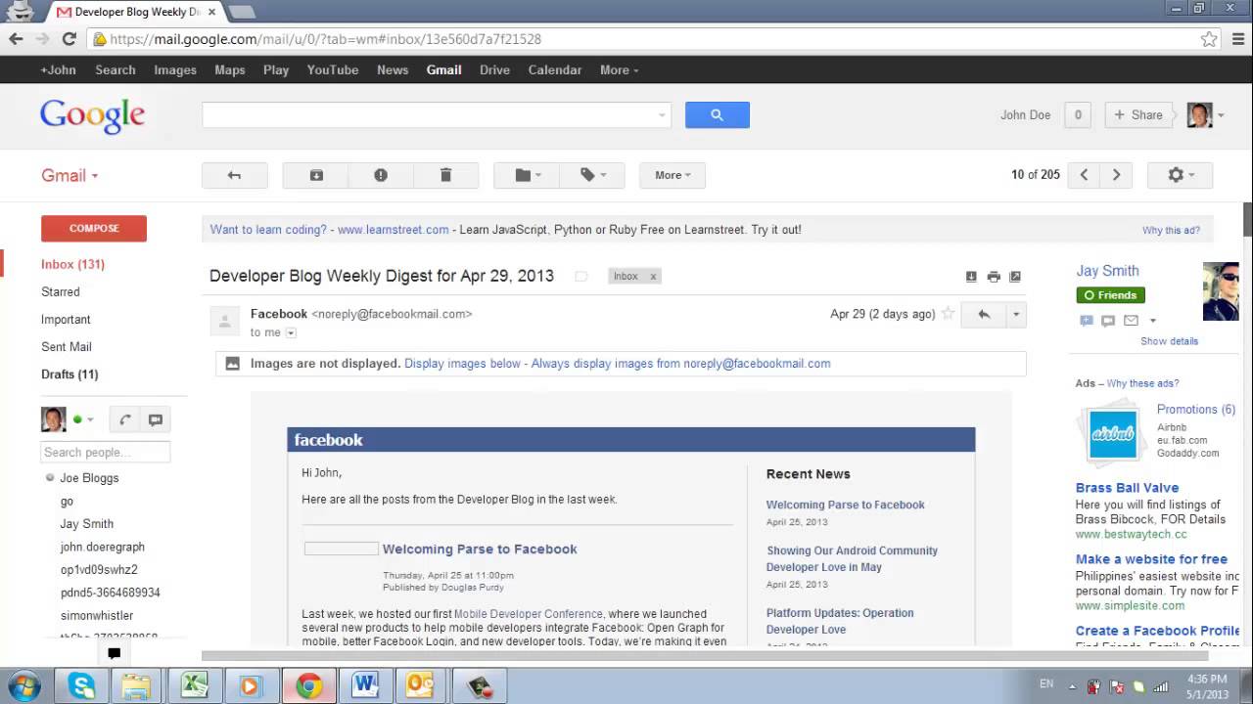Open the Drafts (11) folder
The height and width of the screenshot is (704, 1253).
[x=70, y=374]
